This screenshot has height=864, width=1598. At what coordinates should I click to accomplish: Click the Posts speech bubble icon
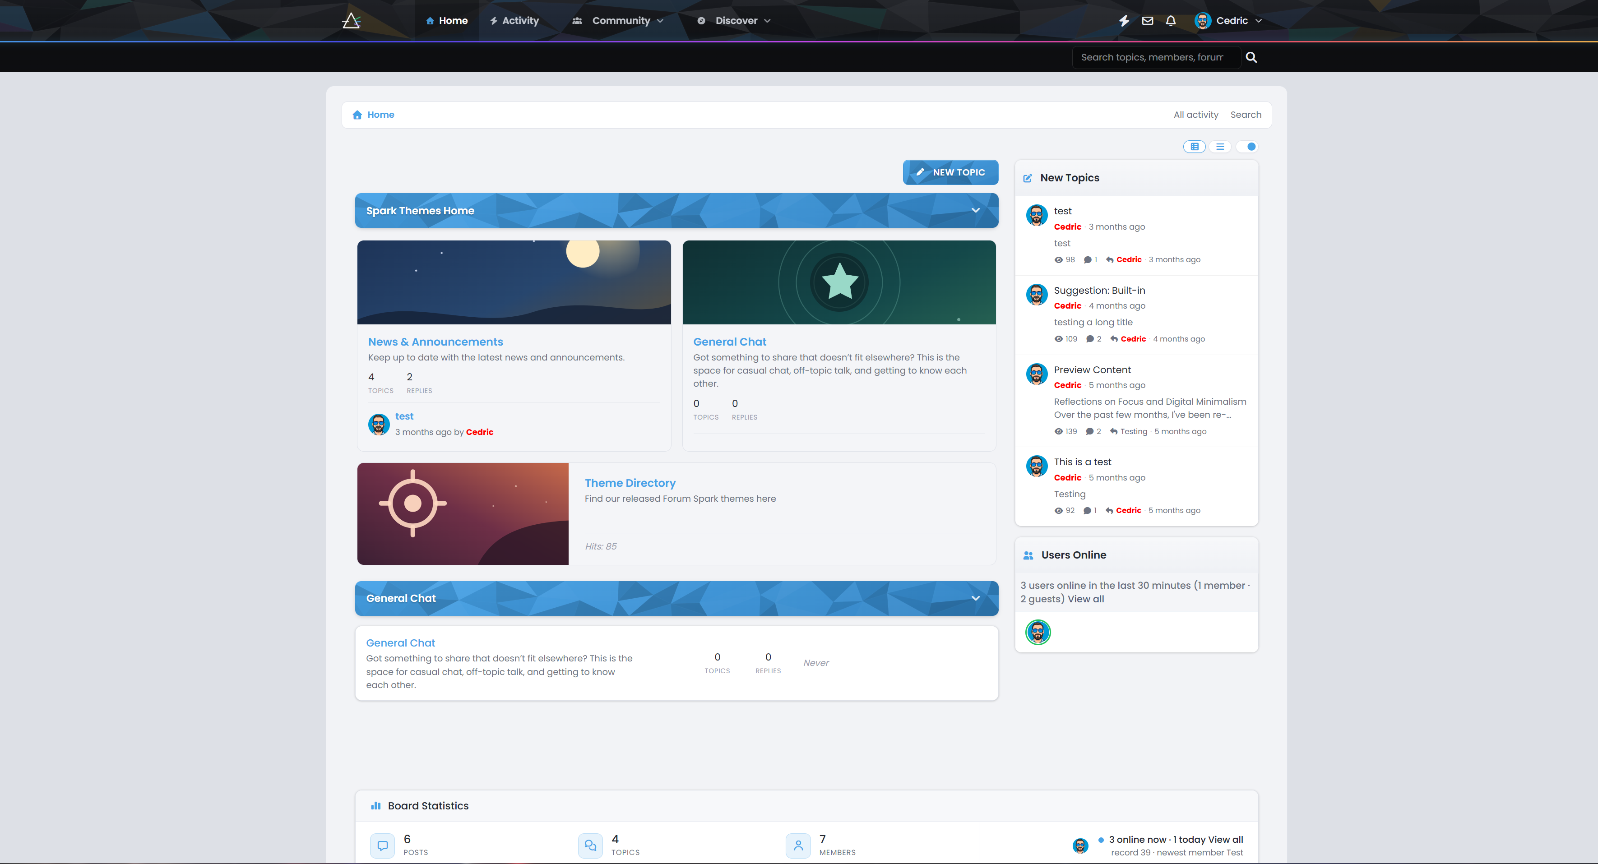(x=383, y=846)
